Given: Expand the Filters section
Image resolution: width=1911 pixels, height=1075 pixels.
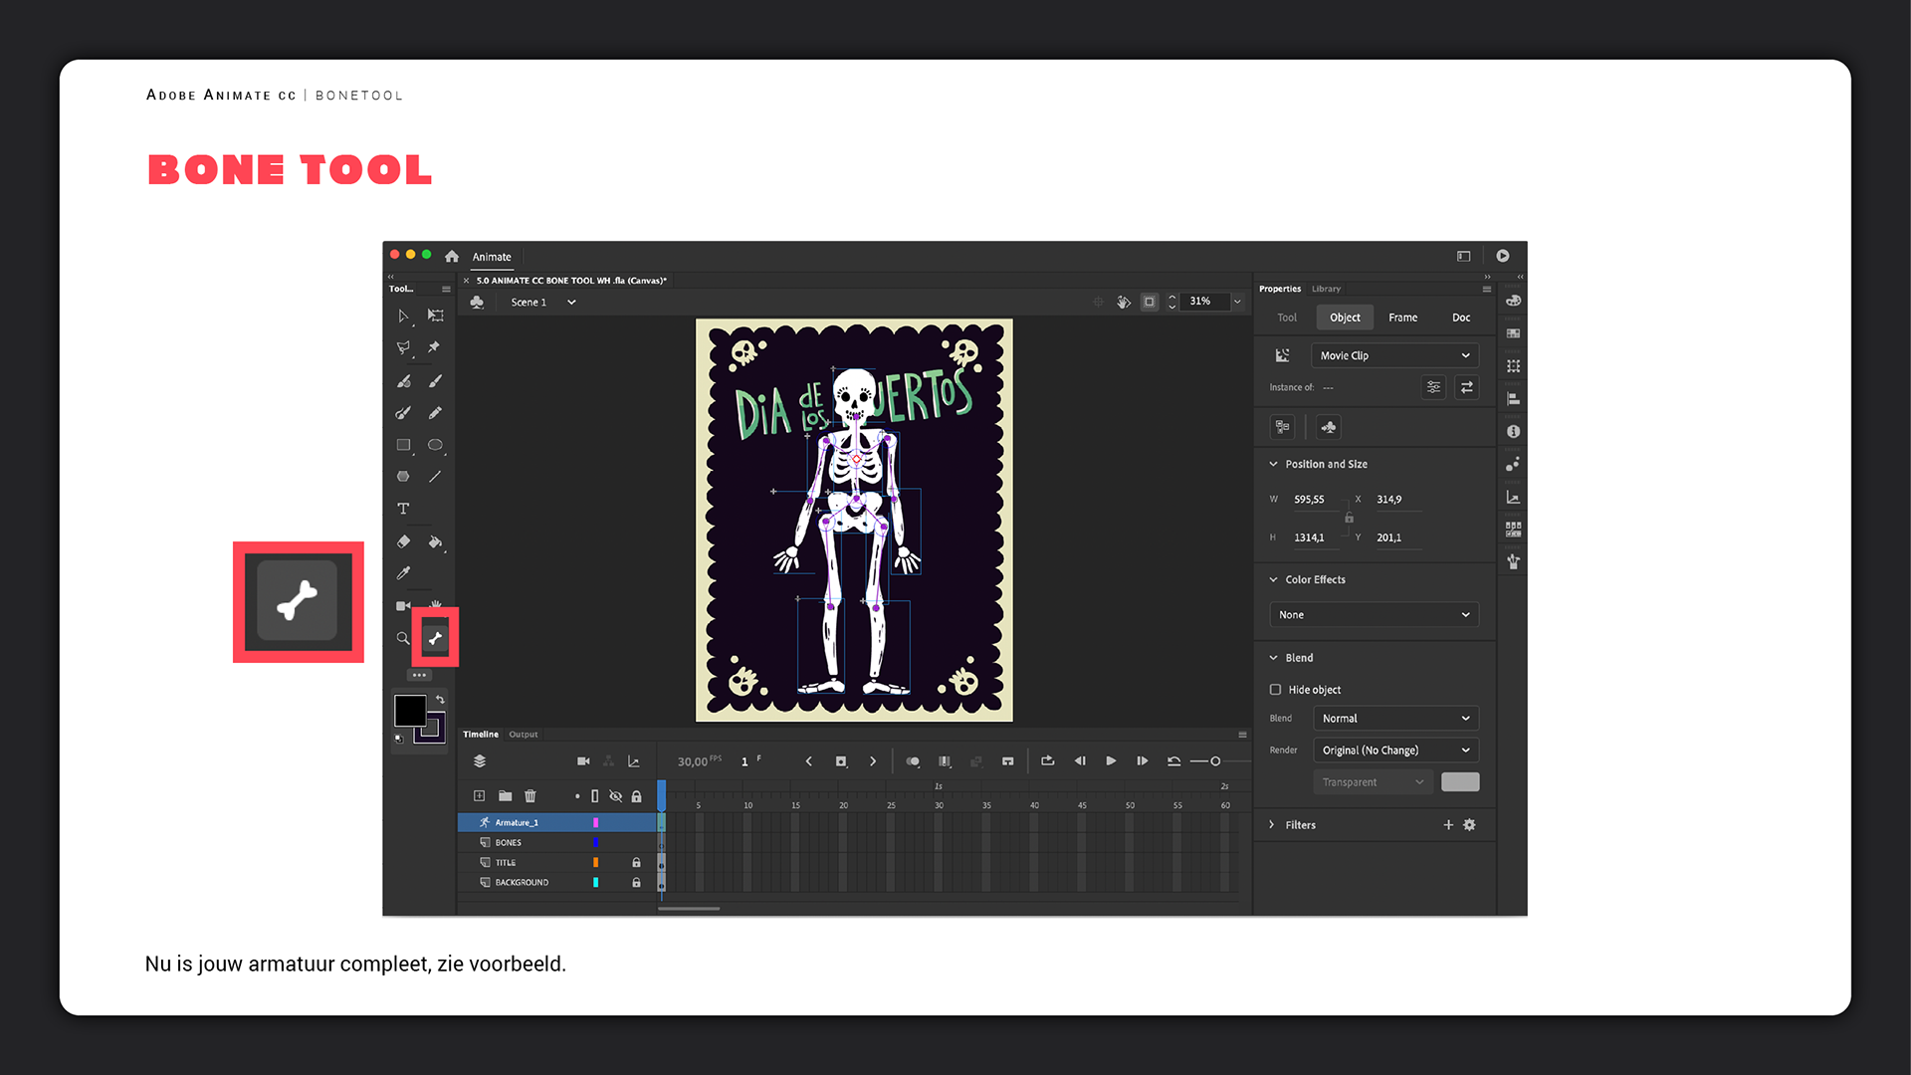Looking at the screenshot, I should point(1272,825).
